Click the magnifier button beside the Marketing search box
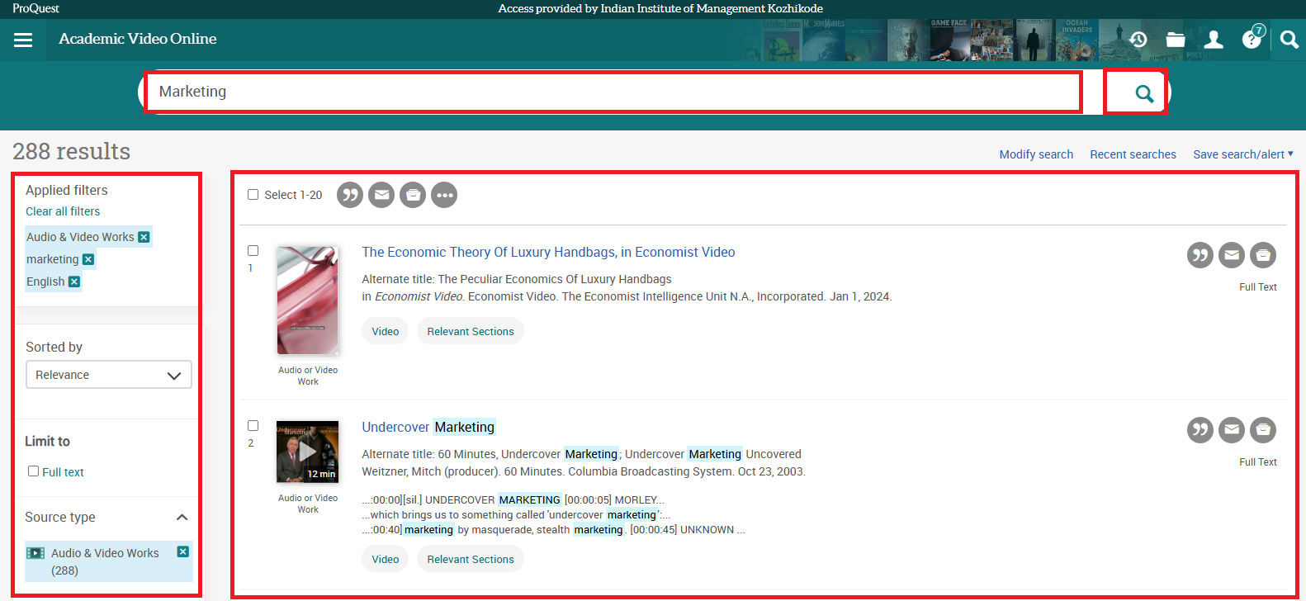The height and width of the screenshot is (601, 1306). tap(1143, 93)
